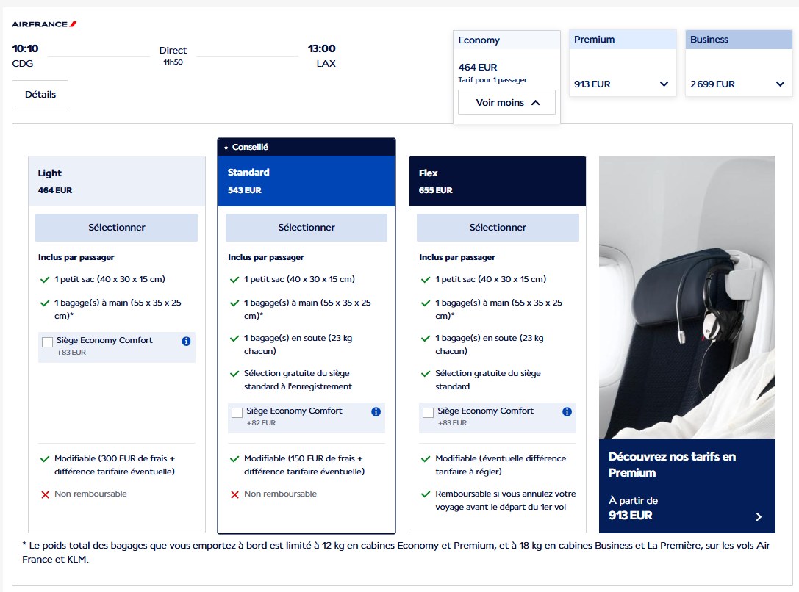Click 'Remboursable si vous annulez' in Flex
Viewport: 799px width, 592px height.
pyautogui.click(x=506, y=500)
